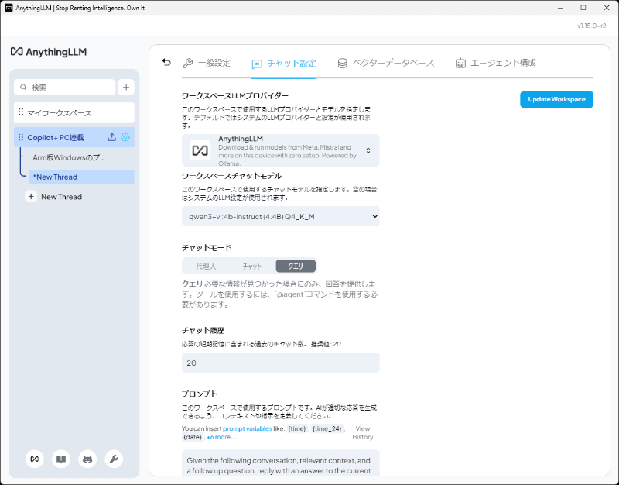Open the documentation book icon

pyautogui.click(x=61, y=459)
